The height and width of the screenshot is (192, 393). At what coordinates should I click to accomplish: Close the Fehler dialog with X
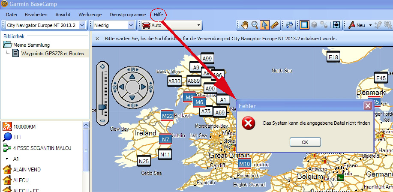368,106
